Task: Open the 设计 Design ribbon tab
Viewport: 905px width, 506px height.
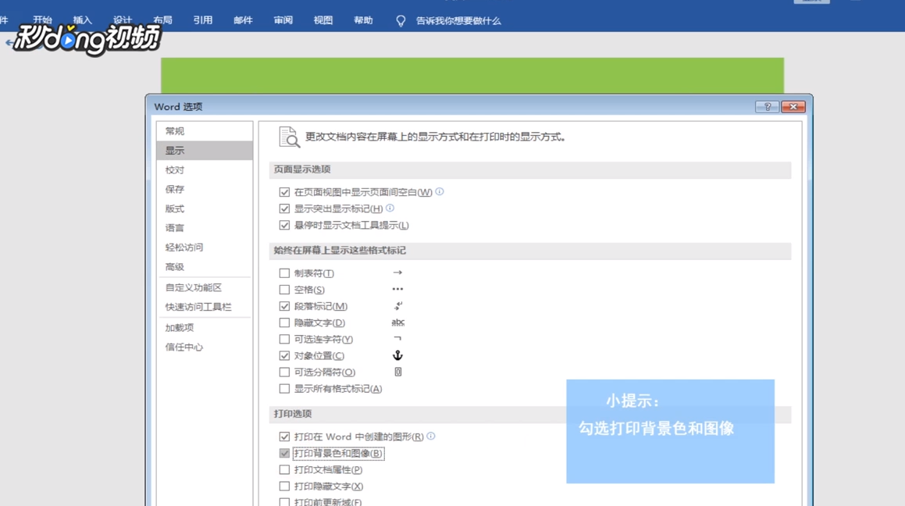Action: pyautogui.click(x=123, y=20)
